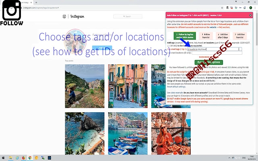Click Reset default settings link
Image resolution: width=258 pixels, height=161 pixels.
point(176,87)
